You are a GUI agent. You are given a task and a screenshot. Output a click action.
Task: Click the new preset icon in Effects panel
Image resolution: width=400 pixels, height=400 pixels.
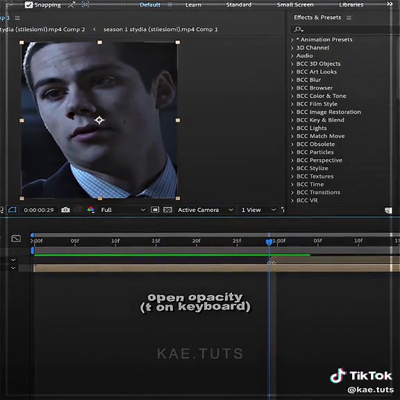388,210
